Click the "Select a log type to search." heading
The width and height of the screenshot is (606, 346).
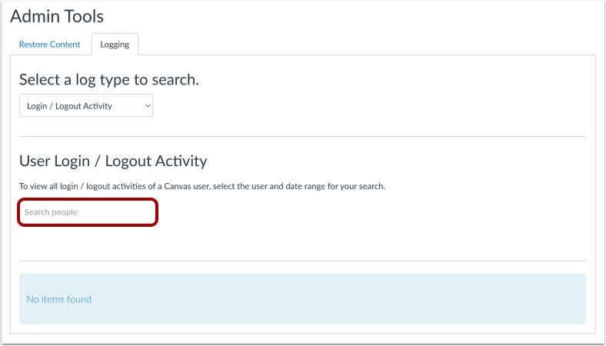109,80
